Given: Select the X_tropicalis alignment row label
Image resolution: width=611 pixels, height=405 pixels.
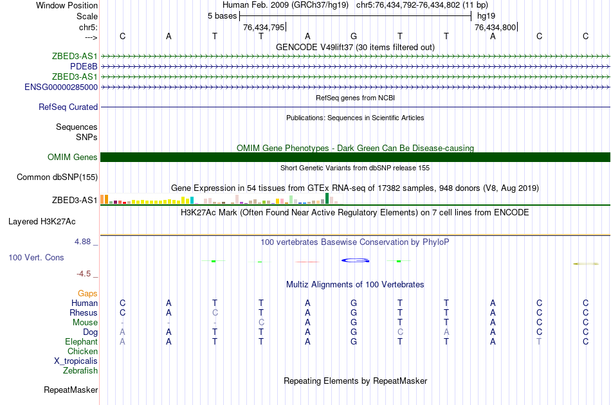Looking at the screenshot, I should [x=76, y=361].
